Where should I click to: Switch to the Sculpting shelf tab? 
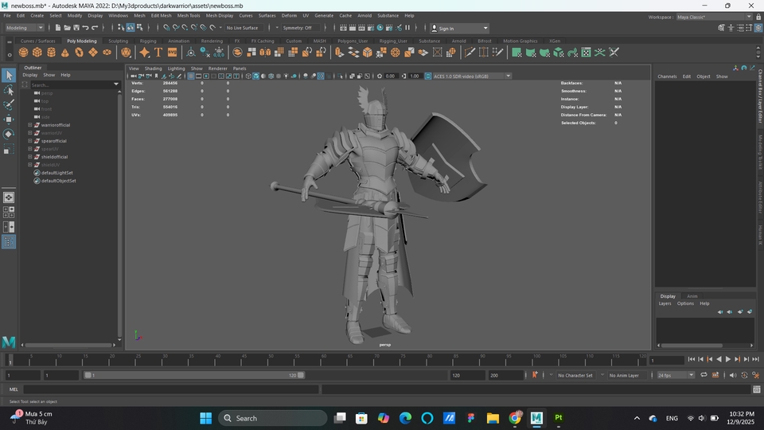coord(118,41)
